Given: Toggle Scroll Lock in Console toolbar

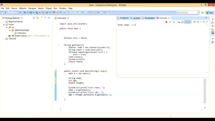Looking at the screenshot, I should 182,22.
